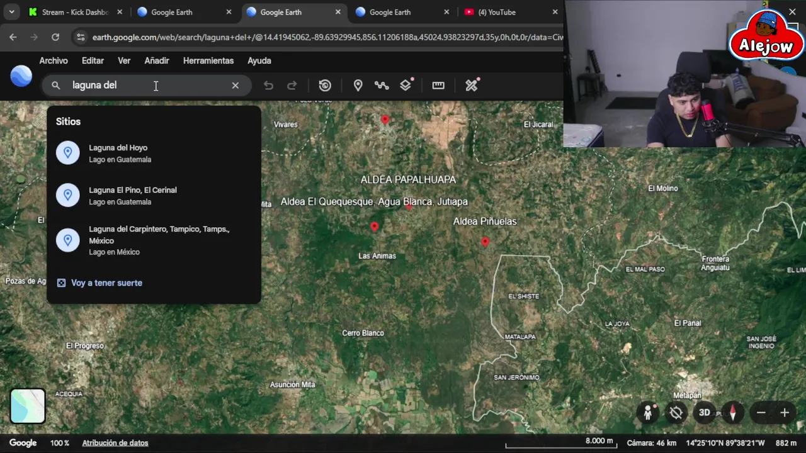Zoom out with minus button
The height and width of the screenshot is (453, 806).
[x=761, y=413]
